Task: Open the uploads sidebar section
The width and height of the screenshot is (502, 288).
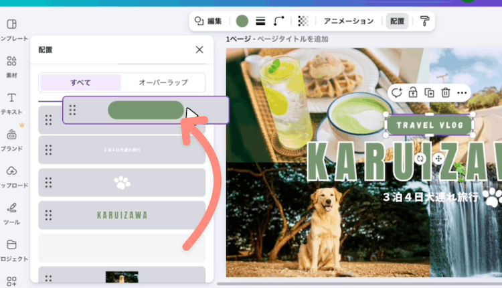Action: pos(12,177)
